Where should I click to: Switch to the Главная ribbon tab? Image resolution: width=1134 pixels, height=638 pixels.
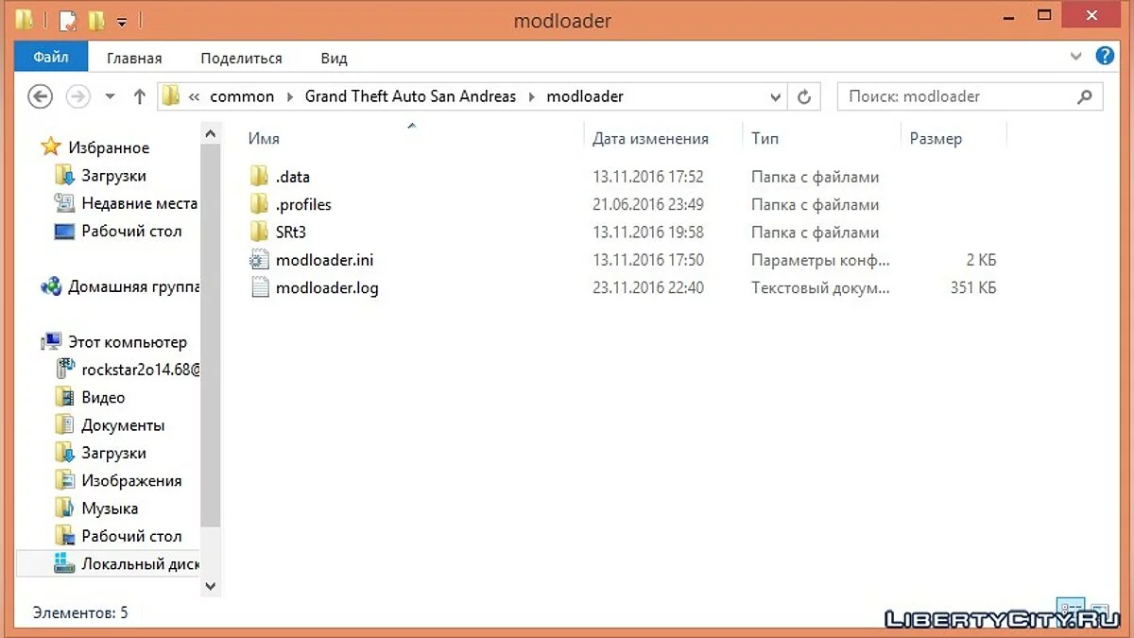click(x=134, y=58)
